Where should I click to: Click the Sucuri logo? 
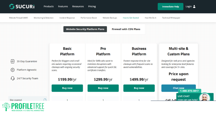tap(22, 6)
